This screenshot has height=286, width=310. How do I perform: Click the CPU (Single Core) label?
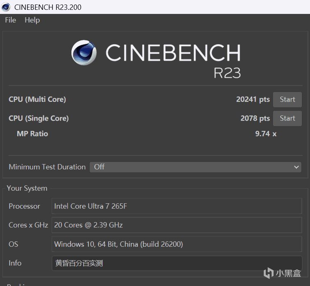pos(39,118)
